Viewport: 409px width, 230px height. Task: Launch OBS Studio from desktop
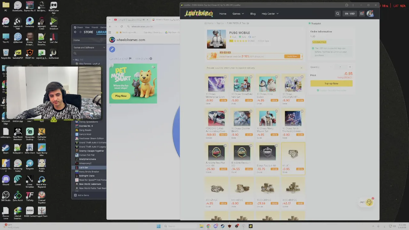tap(6, 196)
